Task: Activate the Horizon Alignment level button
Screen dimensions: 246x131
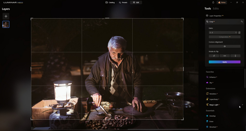Action: pos(225,46)
